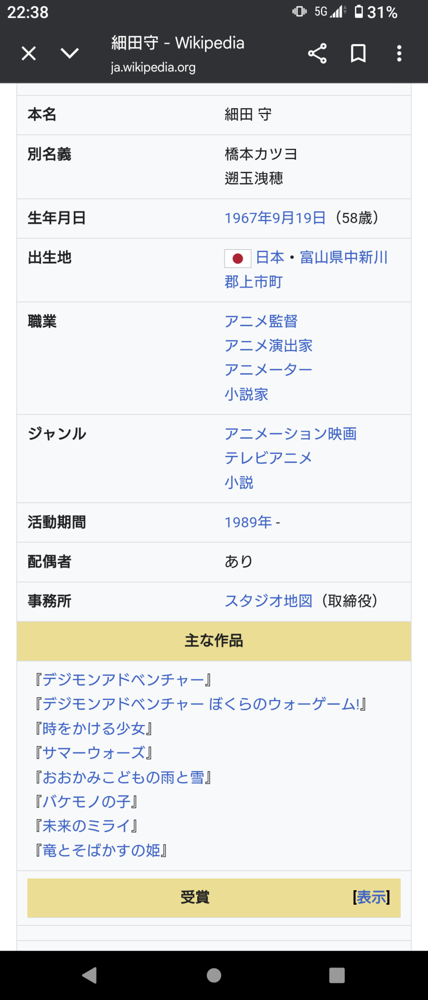Tap the ja.wikipedia.org page URL
The width and height of the screenshot is (428, 1000).
(153, 67)
